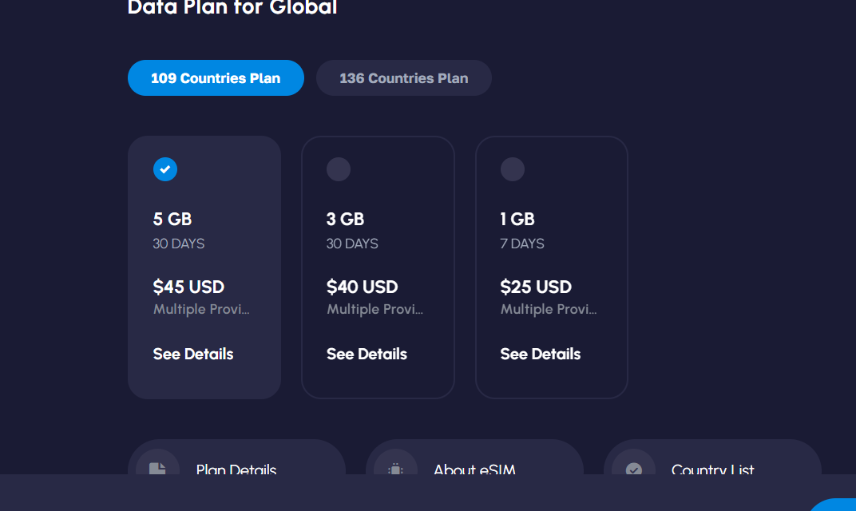
Task: Click the 1 GB 7 DAYS label
Action: tap(522, 244)
